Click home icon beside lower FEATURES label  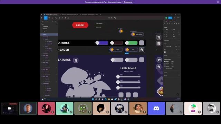click(x=76, y=60)
